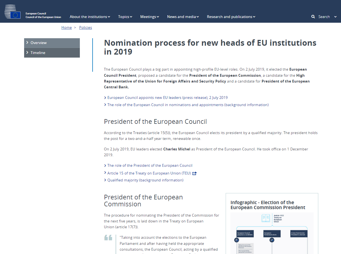This screenshot has height=254, width=341.
Task: Click the chevron icon beside Timeline
Action: [x=27, y=52]
